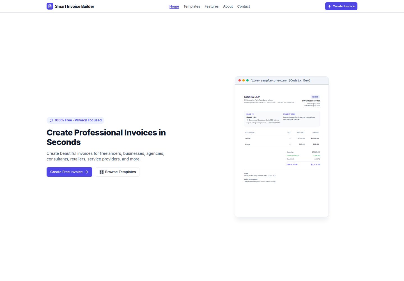Click the green dot in preview window
The height and width of the screenshot is (281, 404).
247,80
